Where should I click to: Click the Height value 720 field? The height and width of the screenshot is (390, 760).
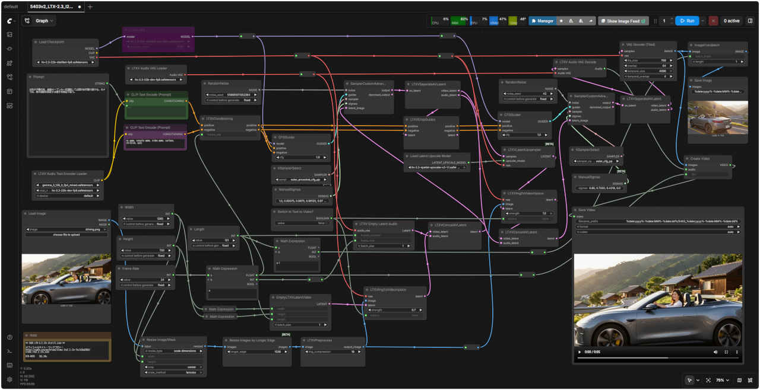[145, 250]
